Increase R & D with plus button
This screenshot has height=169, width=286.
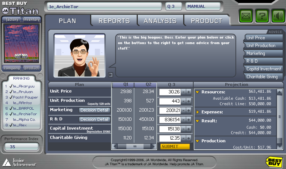click(x=188, y=120)
